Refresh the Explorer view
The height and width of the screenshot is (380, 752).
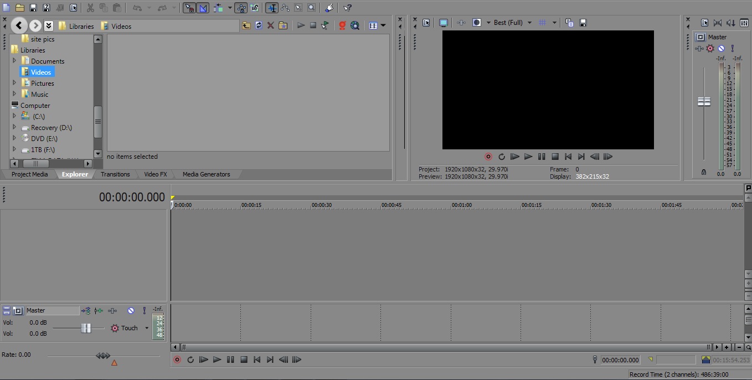click(x=259, y=25)
